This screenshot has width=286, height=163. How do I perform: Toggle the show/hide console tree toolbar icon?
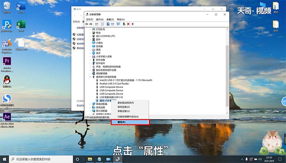pyautogui.click(x=97, y=24)
